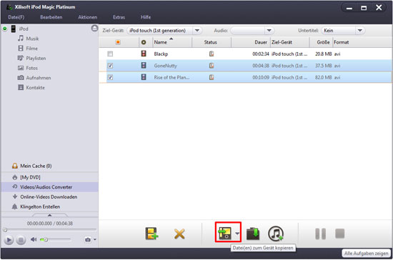Open the snapshot camera dropdown arrow
Viewport: 393px width, 260px height.
(95, 239)
